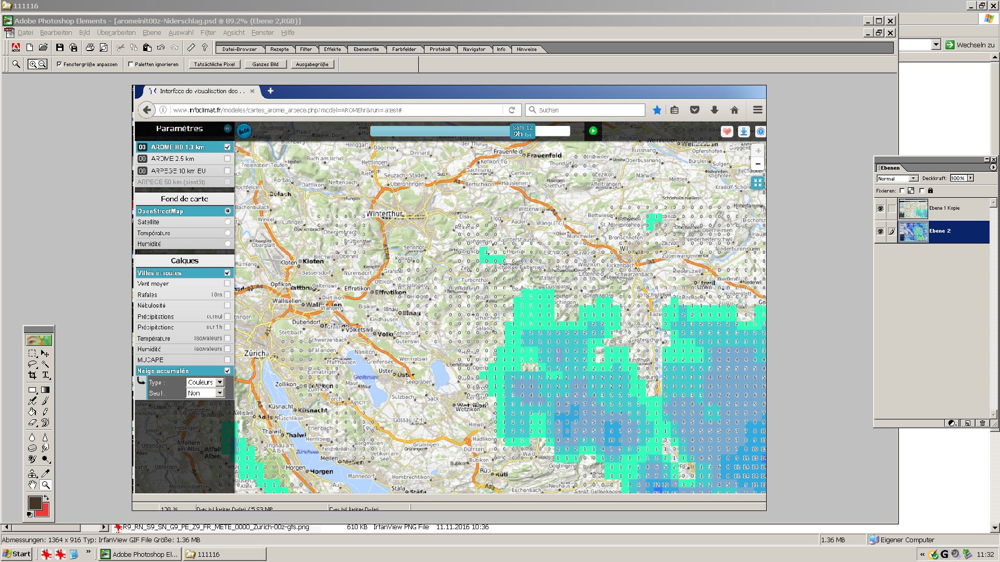Select the Hand tool
The image size is (1000, 562).
tap(32, 485)
